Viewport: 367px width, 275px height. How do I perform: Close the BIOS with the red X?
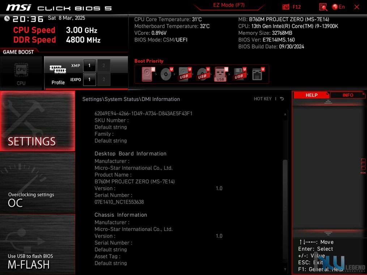(357, 7)
